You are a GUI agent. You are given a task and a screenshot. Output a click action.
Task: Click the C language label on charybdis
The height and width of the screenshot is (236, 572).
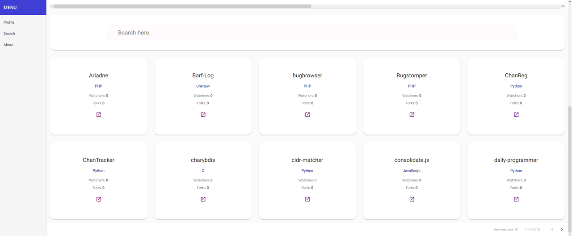[x=203, y=171]
